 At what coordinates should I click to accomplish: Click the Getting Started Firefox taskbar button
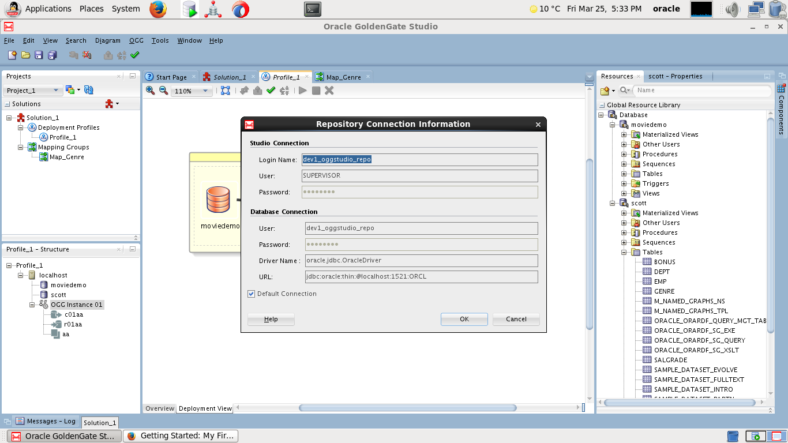pyautogui.click(x=181, y=436)
